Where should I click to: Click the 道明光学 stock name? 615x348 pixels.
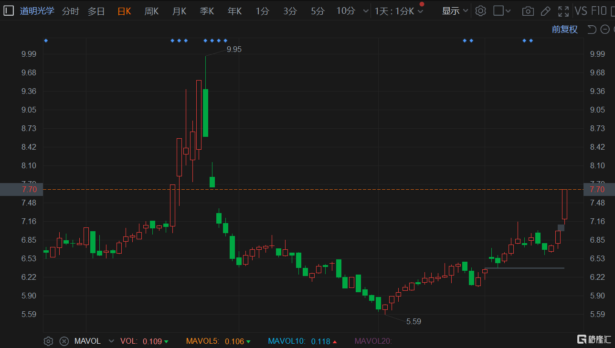[x=37, y=11]
